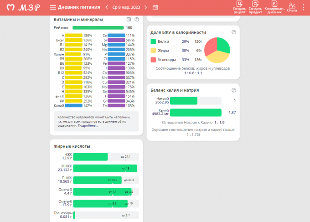Open the three-dot more options menu

coord(304,7)
